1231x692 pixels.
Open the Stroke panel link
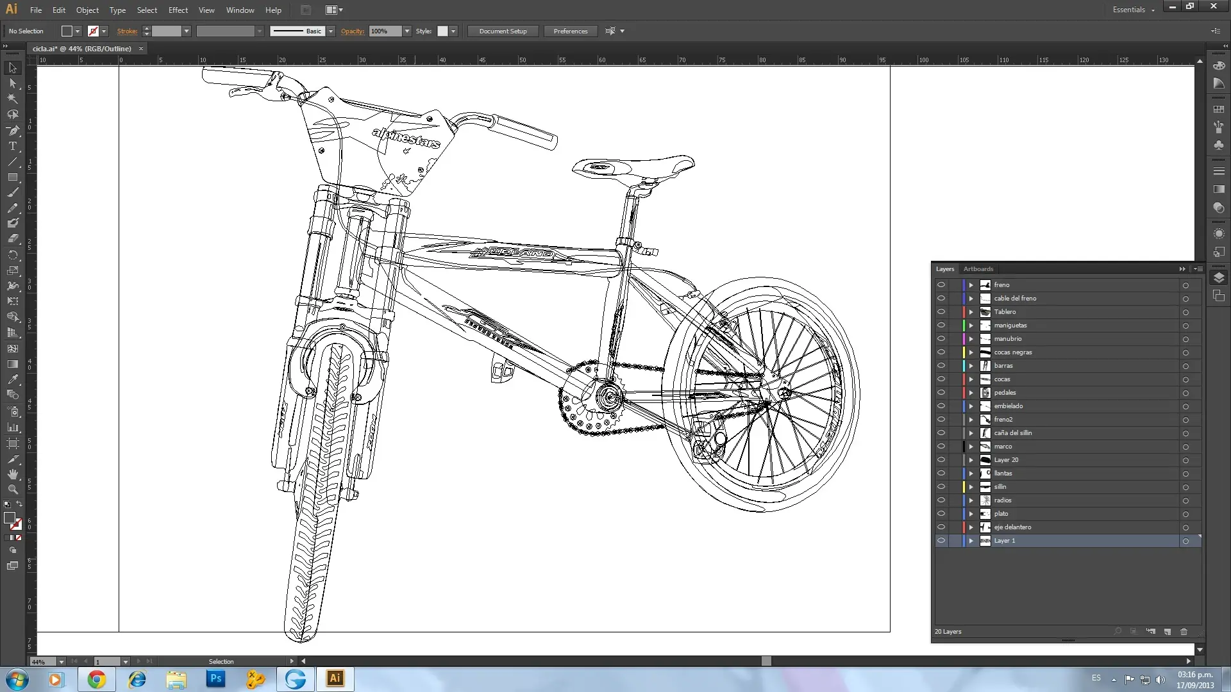(127, 31)
